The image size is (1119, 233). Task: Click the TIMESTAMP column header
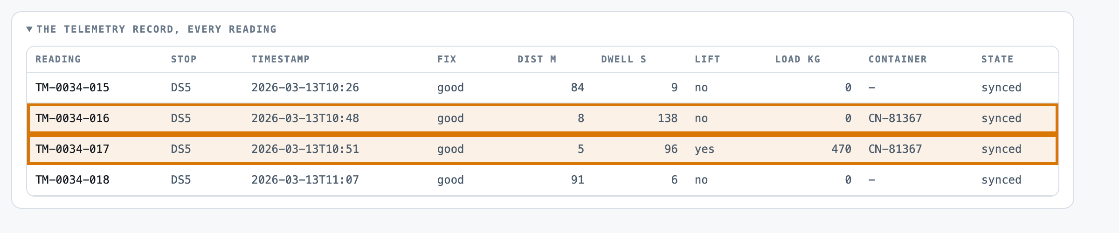pyautogui.click(x=281, y=59)
